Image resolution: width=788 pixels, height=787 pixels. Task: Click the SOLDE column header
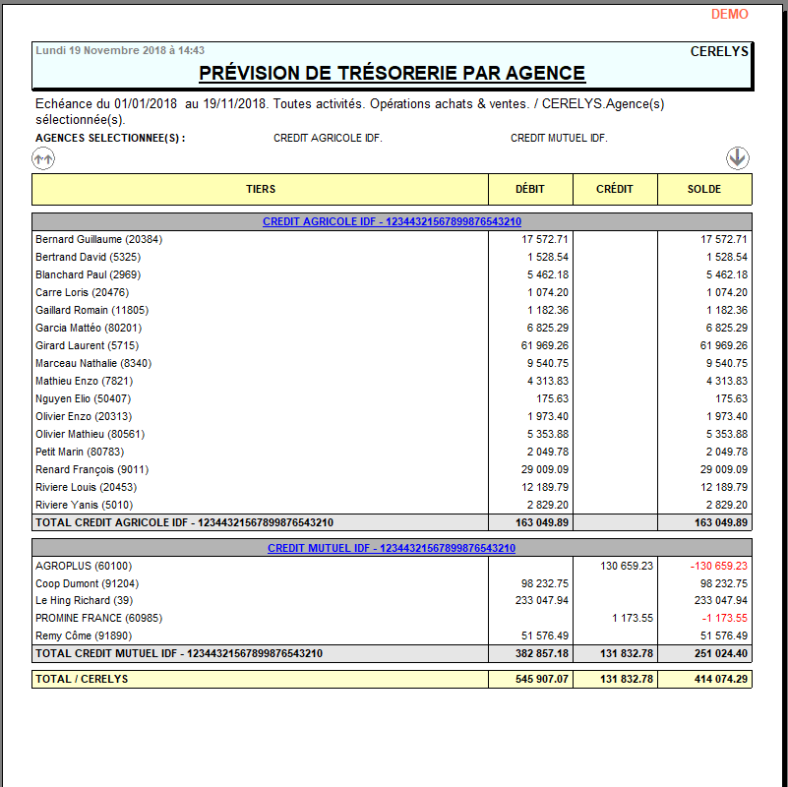[x=704, y=189]
